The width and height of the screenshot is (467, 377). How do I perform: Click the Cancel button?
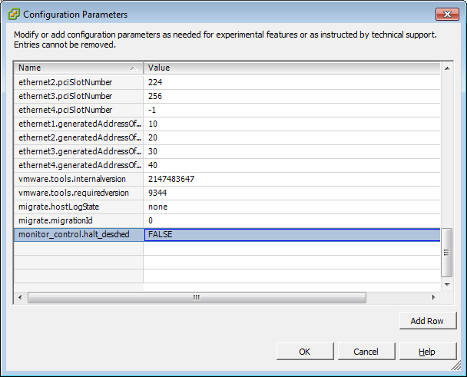[x=366, y=352]
